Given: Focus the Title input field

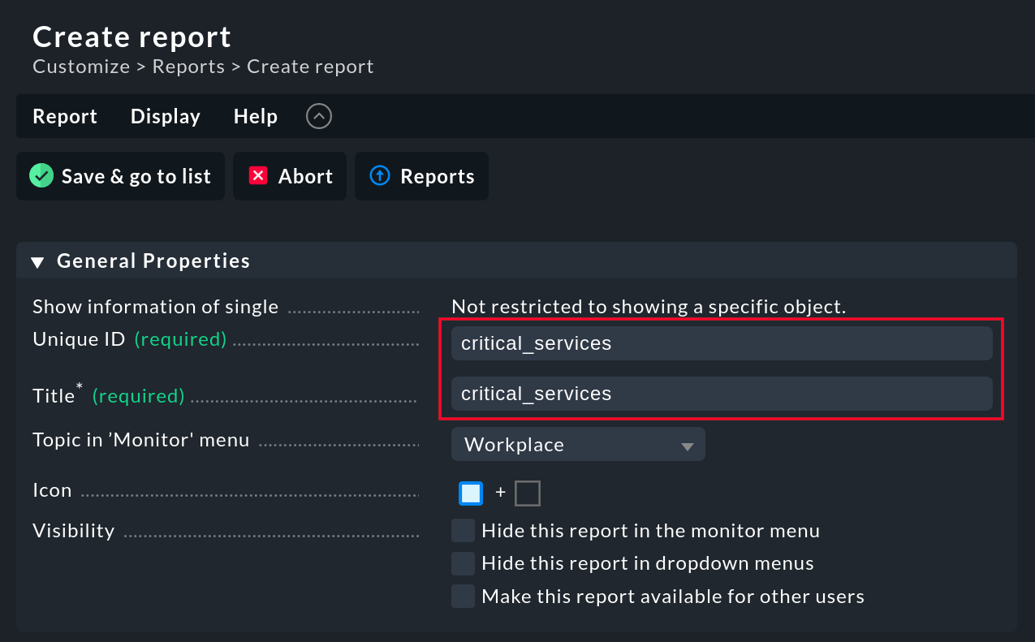Looking at the screenshot, I should point(722,394).
